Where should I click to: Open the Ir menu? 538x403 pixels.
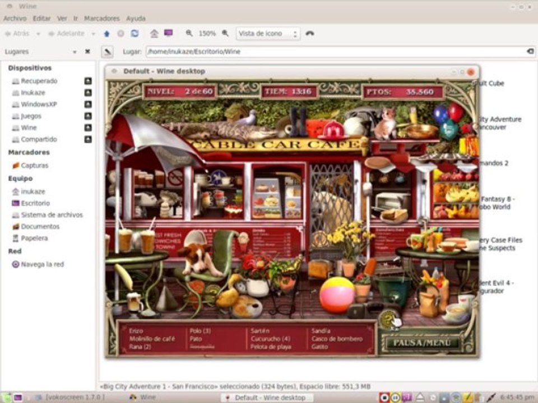point(76,18)
